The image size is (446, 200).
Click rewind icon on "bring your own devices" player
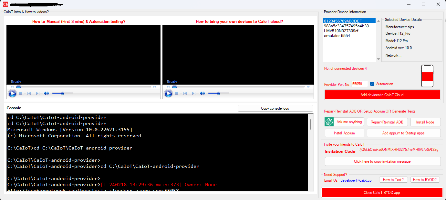click(168, 87)
